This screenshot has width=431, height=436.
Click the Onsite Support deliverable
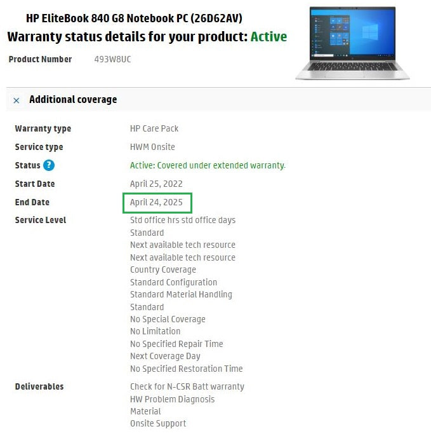[x=158, y=423]
